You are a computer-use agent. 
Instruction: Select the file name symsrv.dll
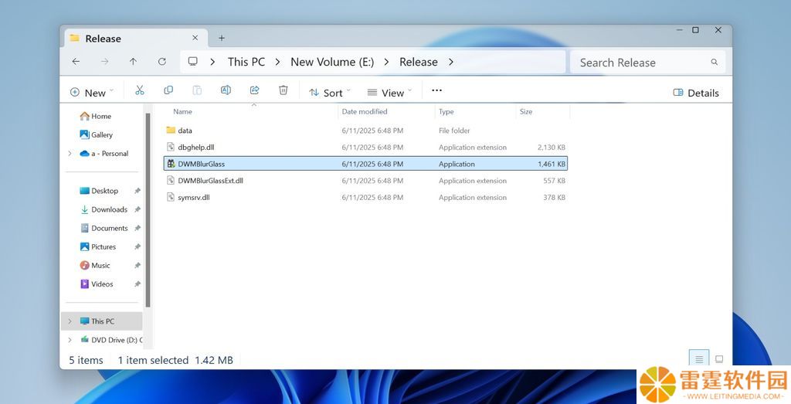[x=194, y=197]
